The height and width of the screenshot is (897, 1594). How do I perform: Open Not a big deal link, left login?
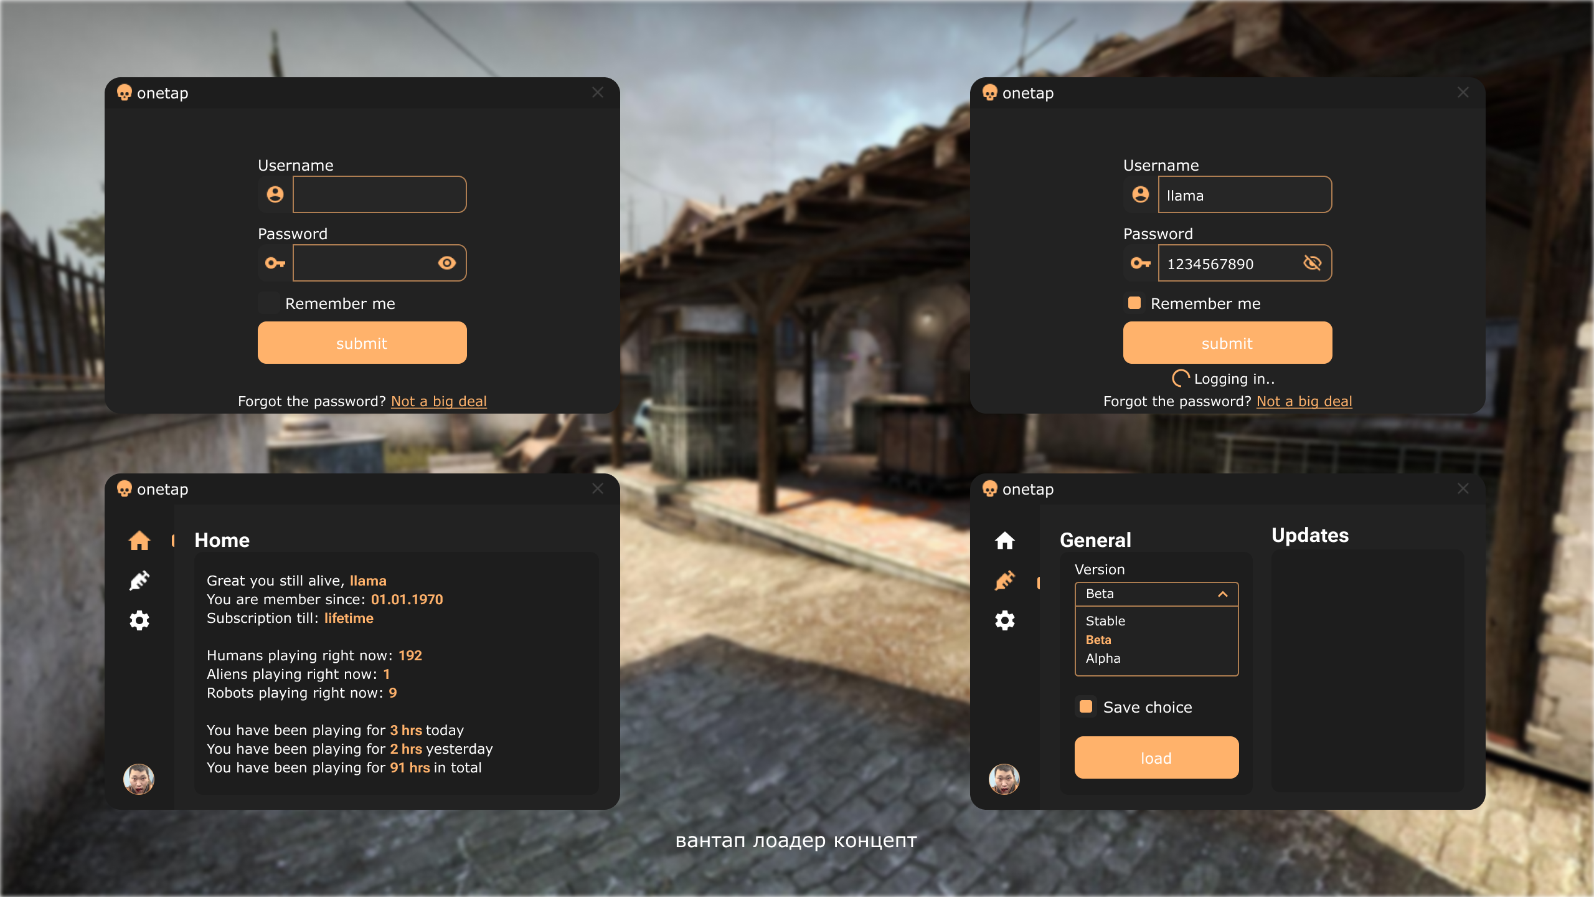click(x=439, y=401)
